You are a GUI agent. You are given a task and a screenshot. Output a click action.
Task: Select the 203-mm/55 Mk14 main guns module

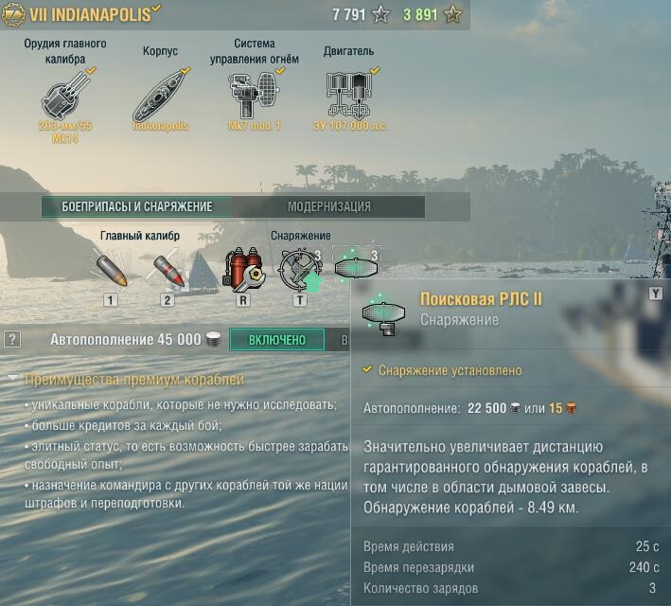point(65,95)
